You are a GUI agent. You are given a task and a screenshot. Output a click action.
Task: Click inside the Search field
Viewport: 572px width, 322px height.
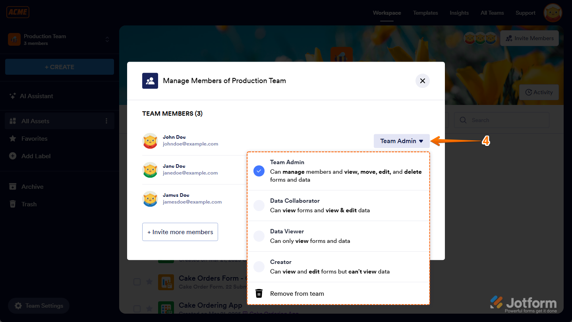tap(502, 120)
